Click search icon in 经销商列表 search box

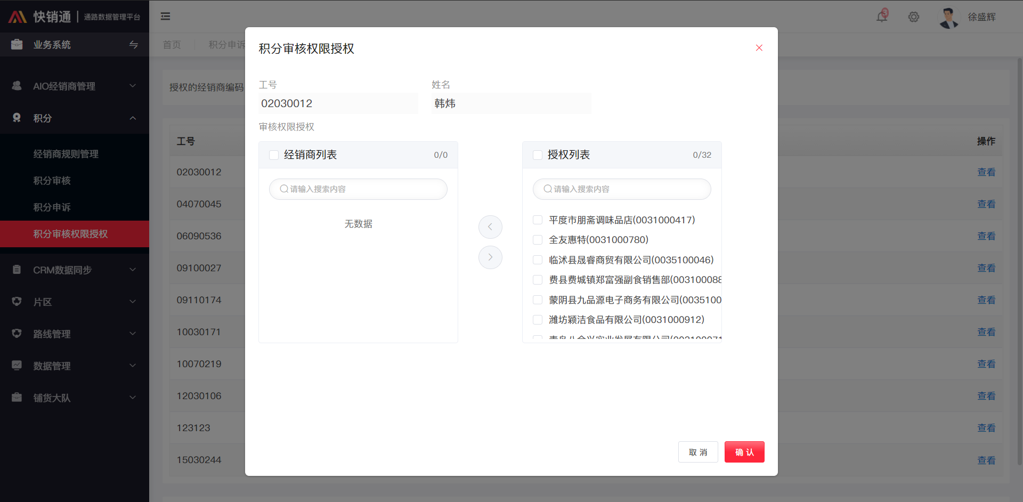284,189
